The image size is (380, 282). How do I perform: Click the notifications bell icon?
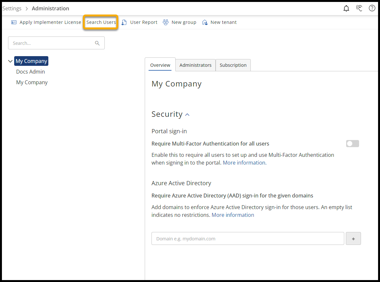tap(346, 8)
